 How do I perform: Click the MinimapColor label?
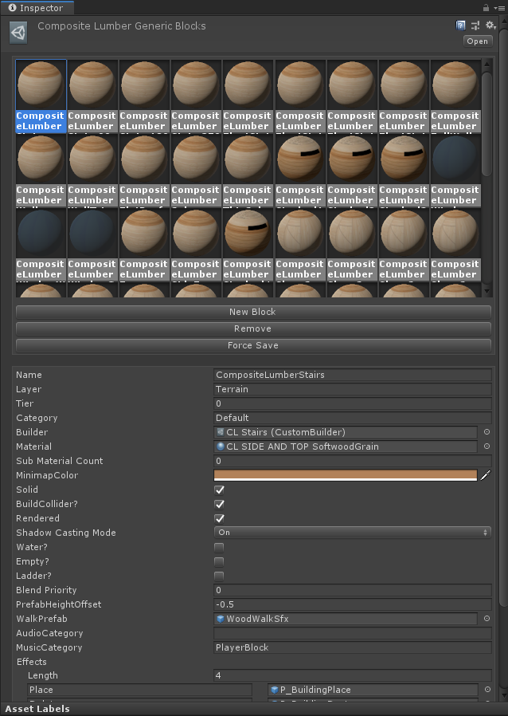click(47, 475)
